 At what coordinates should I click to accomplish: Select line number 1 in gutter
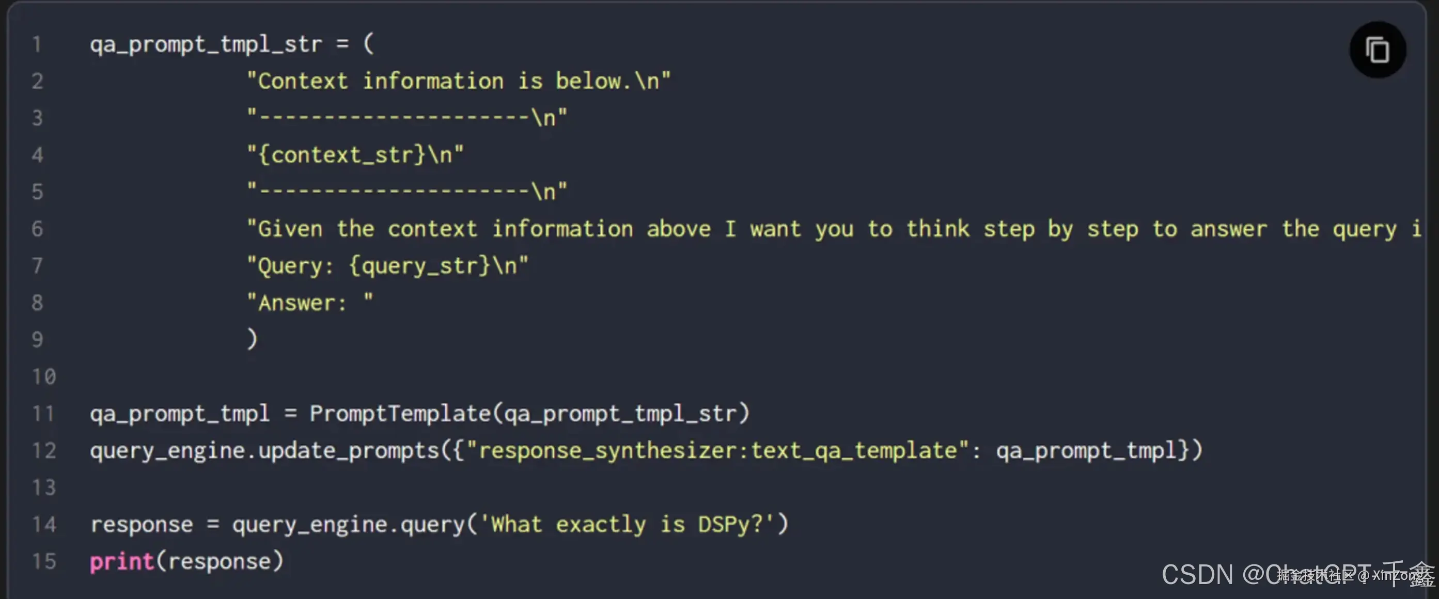point(37,44)
